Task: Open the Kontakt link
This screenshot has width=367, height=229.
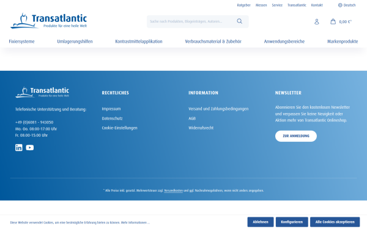Action: click(317, 5)
